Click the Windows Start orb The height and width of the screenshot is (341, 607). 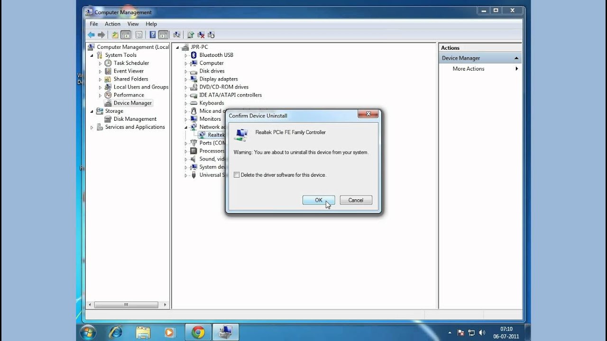[x=88, y=332]
